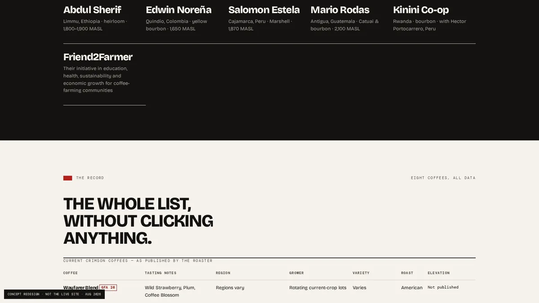The height and width of the screenshot is (303, 539).
Task: Click the TASTING NOTES column header
Action: click(160, 273)
